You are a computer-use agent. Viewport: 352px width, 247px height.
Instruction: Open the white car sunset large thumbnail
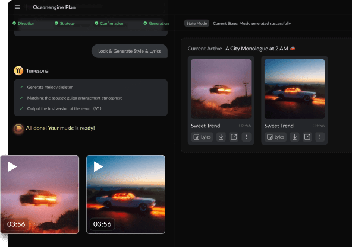(125, 194)
